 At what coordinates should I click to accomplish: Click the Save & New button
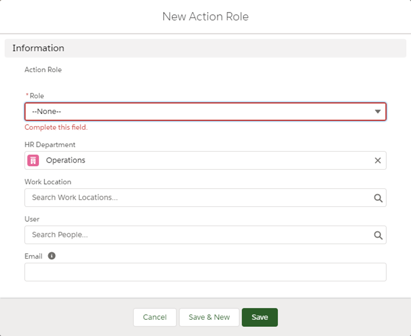(x=209, y=317)
